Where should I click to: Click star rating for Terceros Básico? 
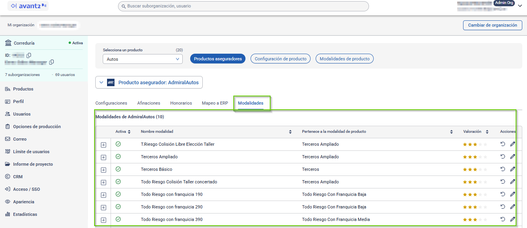(475, 170)
